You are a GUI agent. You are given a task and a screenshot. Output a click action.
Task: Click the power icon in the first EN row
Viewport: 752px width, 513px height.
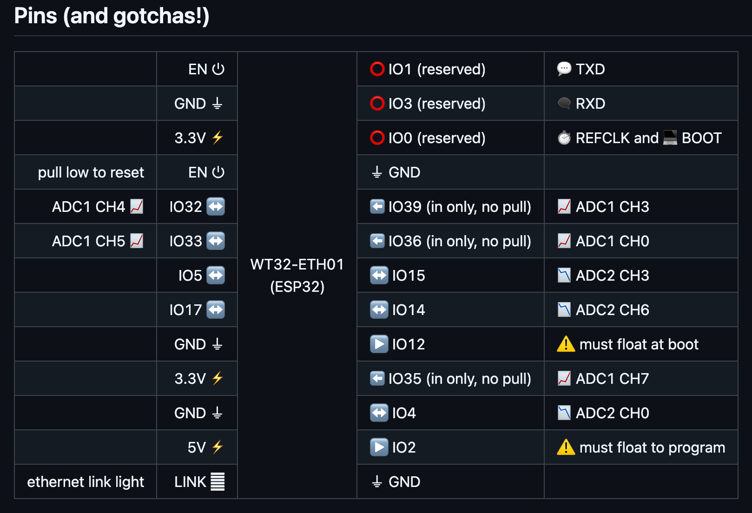click(x=218, y=69)
